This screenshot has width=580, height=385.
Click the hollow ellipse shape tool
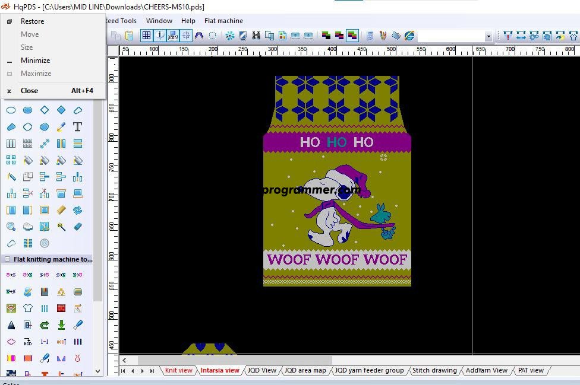(x=11, y=110)
